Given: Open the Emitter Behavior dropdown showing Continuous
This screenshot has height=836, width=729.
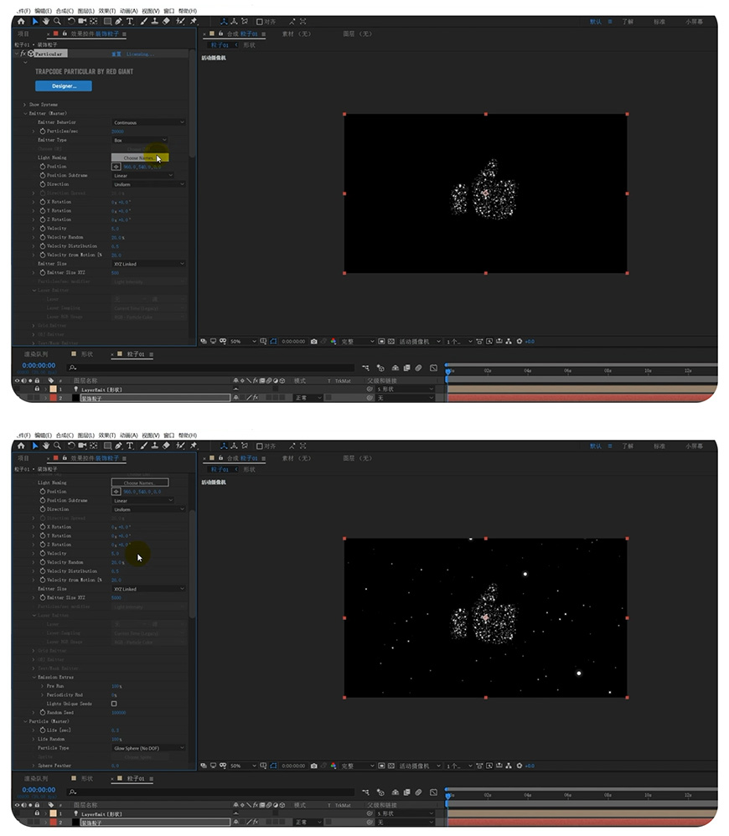Looking at the screenshot, I should (148, 123).
